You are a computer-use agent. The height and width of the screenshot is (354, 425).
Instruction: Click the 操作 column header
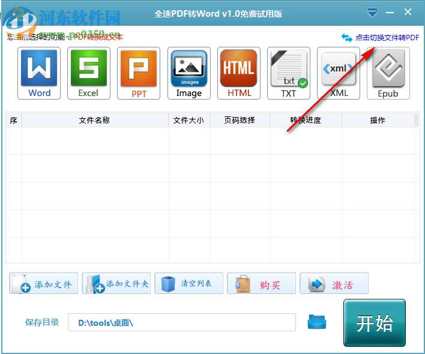[x=378, y=120]
